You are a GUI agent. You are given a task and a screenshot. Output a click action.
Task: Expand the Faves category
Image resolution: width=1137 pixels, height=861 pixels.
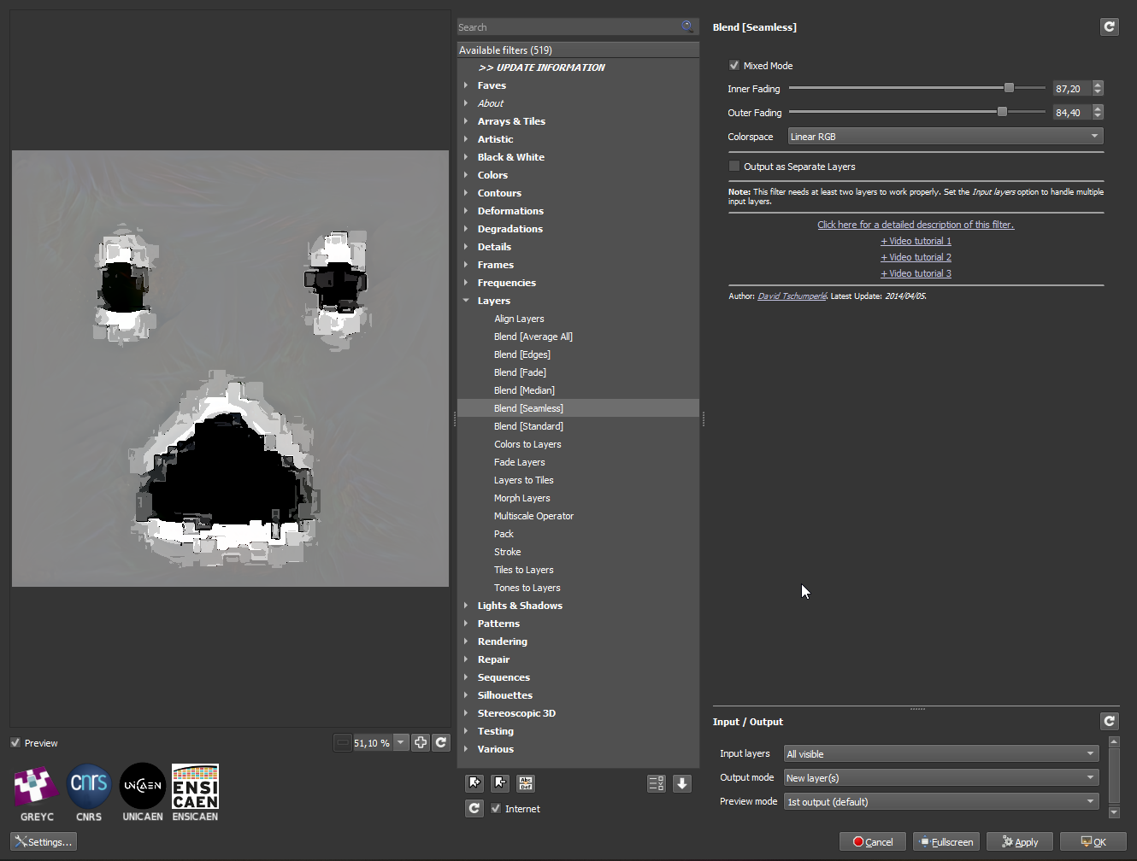466,85
